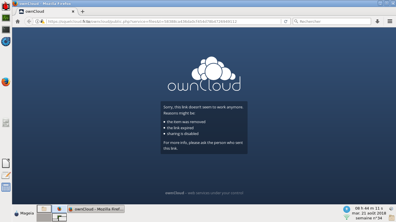Open the downloads arrow in the toolbar
The height and width of the screenshot is (222, 396).
[x=377, y=21]
